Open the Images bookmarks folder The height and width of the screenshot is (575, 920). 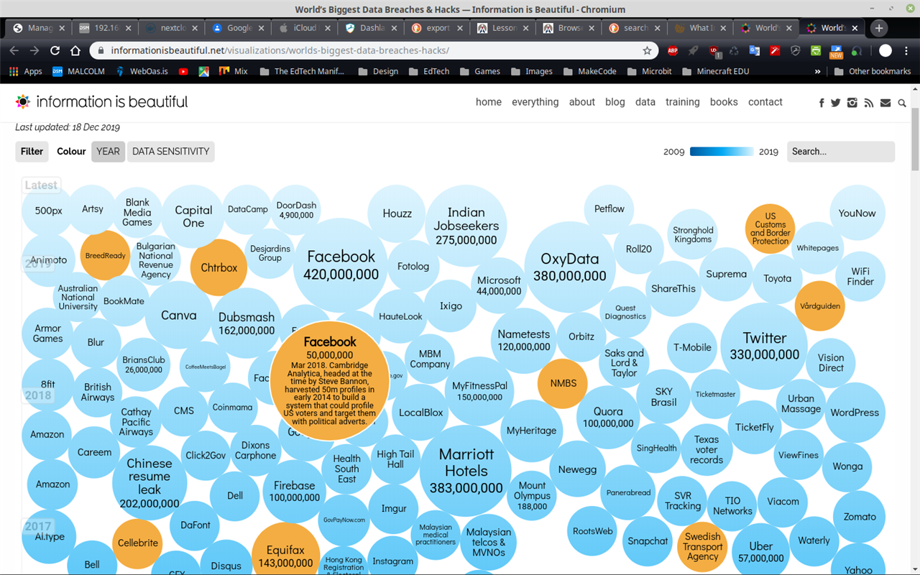[531, 71]
